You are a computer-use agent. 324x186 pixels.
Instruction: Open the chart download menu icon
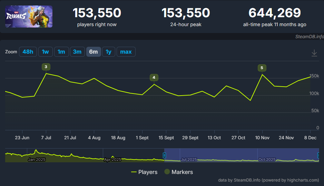pos(314,53)
